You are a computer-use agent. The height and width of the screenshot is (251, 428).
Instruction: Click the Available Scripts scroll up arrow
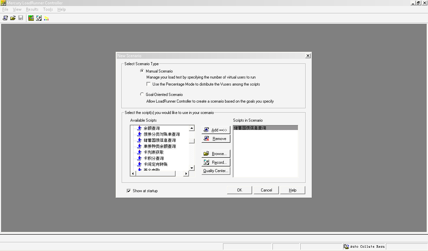pyautogui.click(x=192, y=128)
